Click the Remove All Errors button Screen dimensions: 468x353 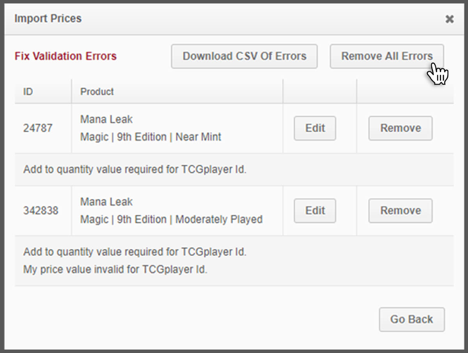[386, 56]
